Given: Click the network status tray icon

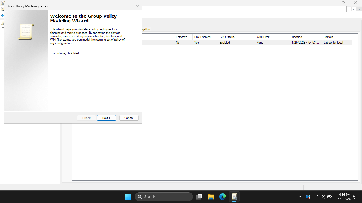Looking at the screenshot, I should [x=316, y=197].
